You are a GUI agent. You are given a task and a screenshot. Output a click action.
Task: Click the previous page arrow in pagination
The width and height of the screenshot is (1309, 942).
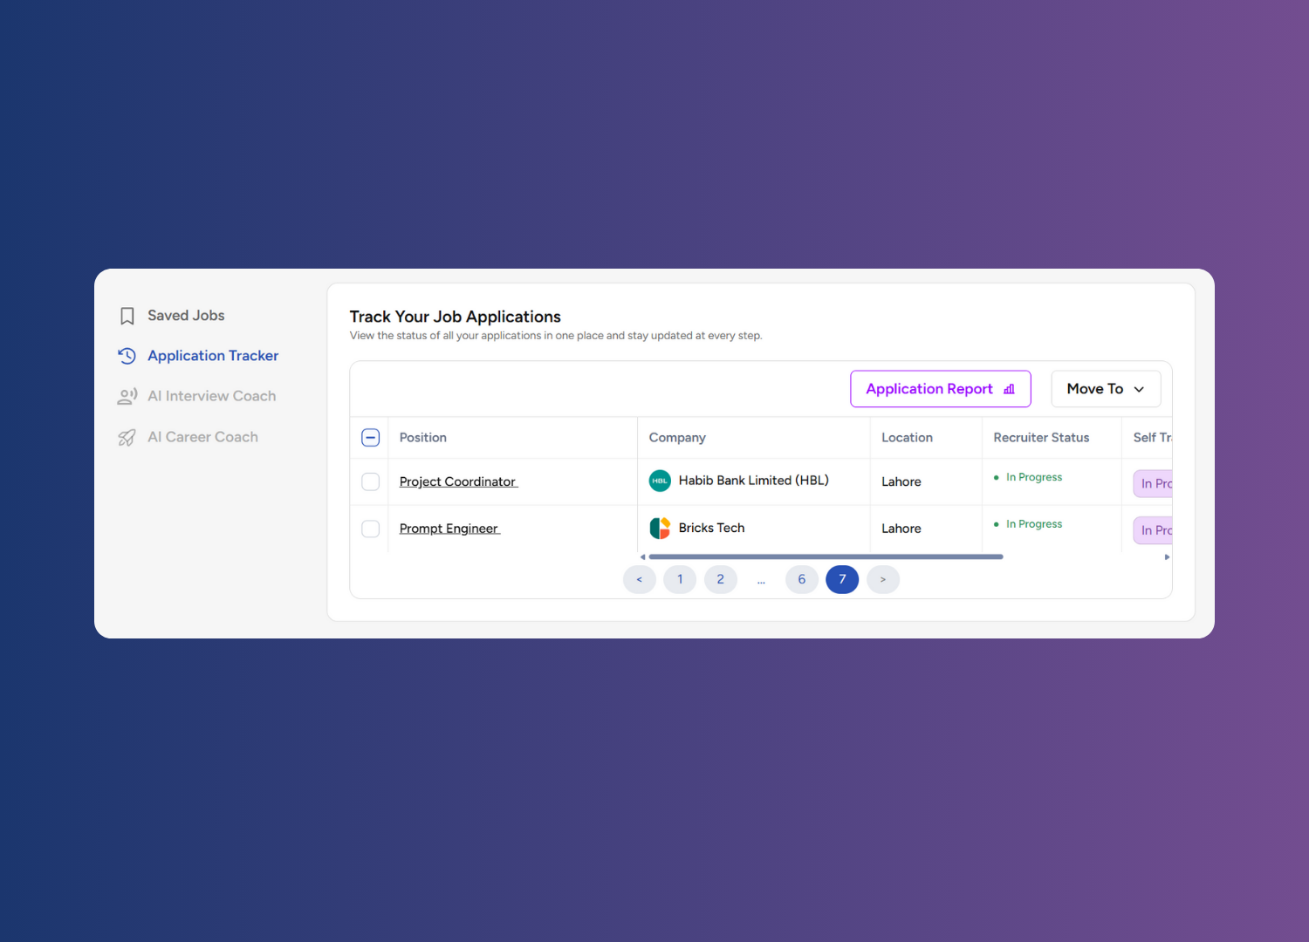[640, 579]
